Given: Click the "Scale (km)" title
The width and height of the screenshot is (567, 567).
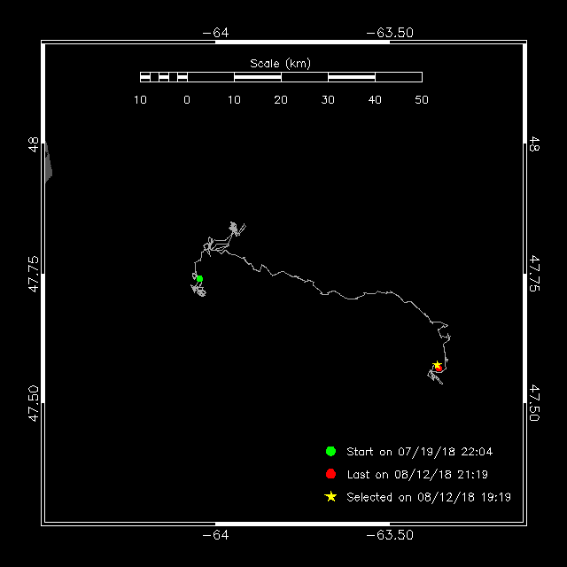Looking at the screenshot, I should tap(280, 63).
